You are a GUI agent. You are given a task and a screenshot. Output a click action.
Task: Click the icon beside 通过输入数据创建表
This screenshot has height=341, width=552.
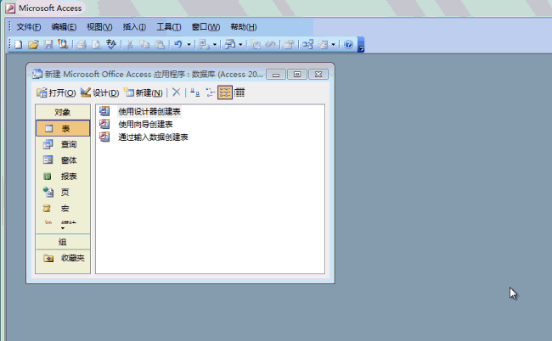coord(104,137)
